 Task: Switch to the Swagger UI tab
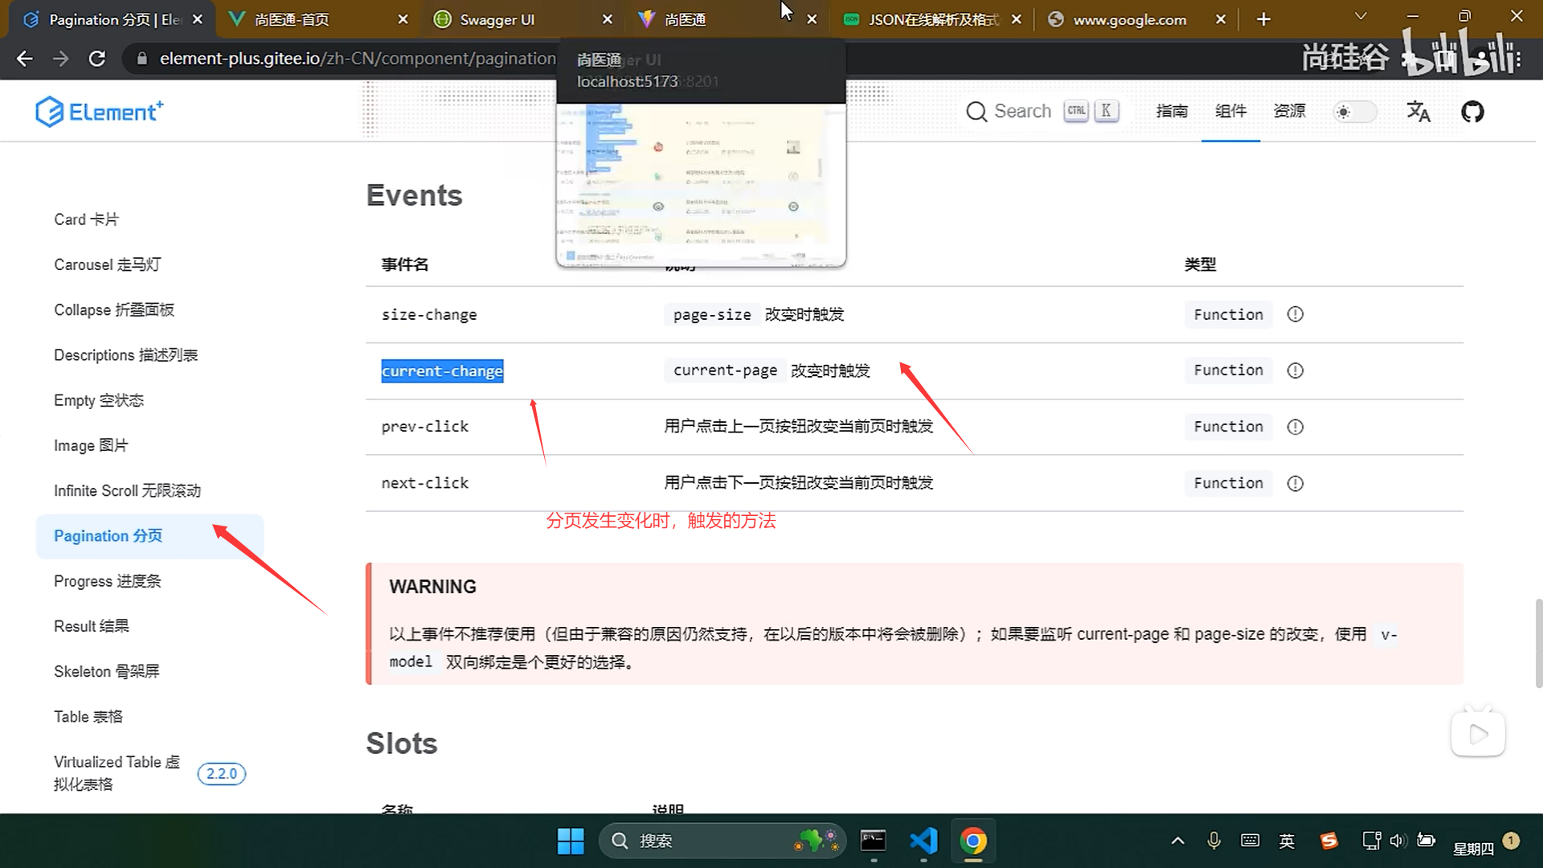tap(497, 19)
